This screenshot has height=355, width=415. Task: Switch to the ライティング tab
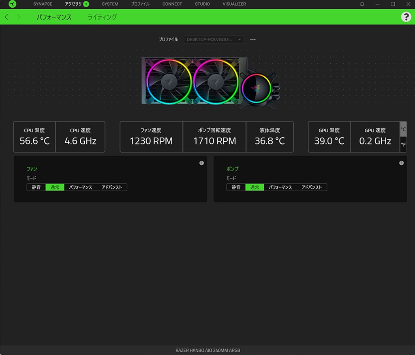[x=102, y=17]
